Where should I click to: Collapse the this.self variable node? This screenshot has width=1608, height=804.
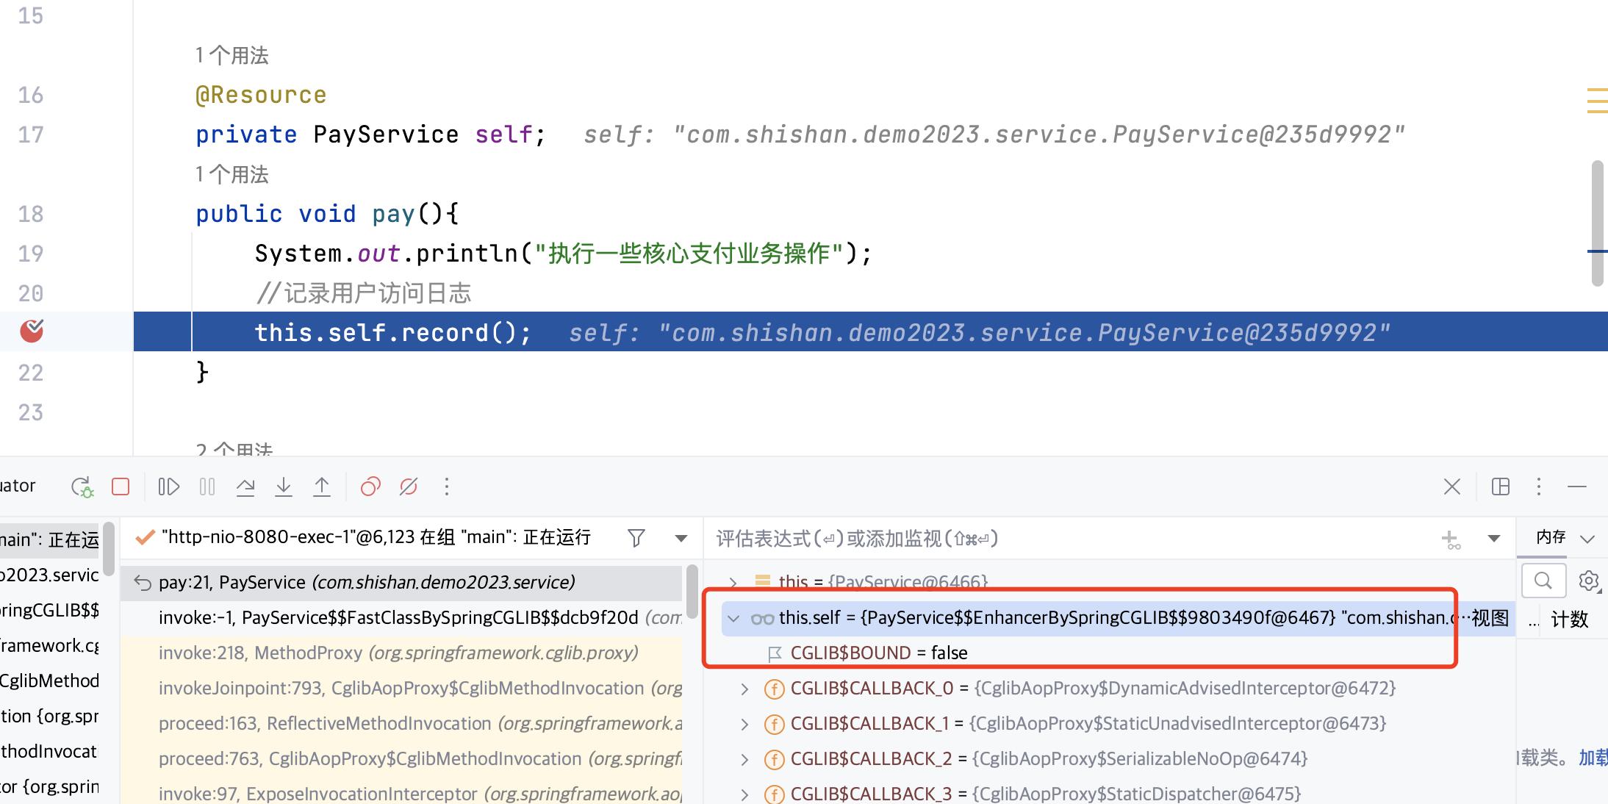tap(733, 618)
